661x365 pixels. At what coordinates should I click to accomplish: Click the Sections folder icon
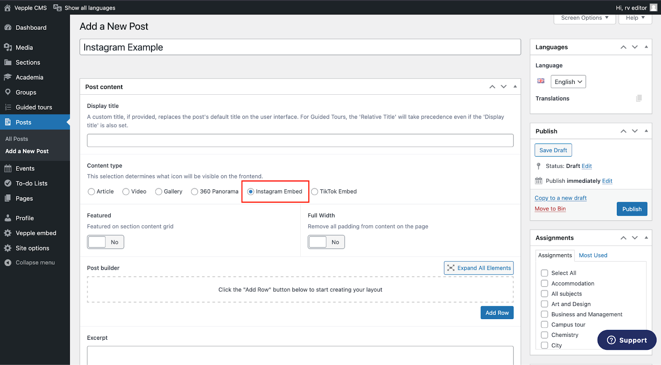[8, 62]
